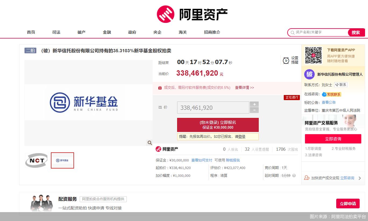Click the magnifier zoom icon on image
The width and height of the screenshot is (368, 221).
[x=149, y=143]
